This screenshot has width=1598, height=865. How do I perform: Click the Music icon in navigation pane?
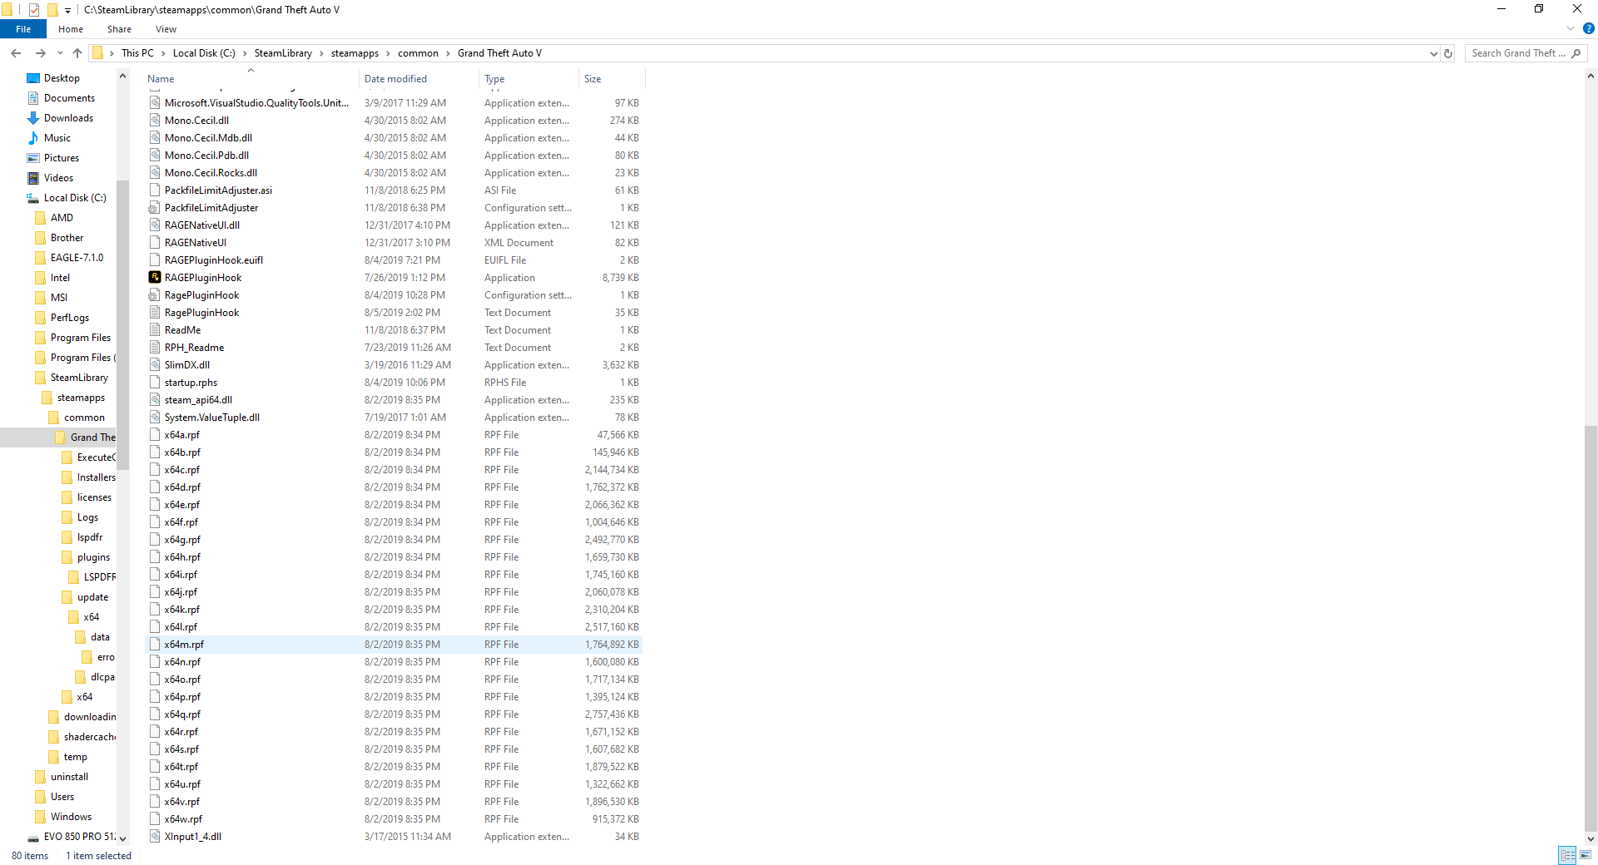point(33,138)
